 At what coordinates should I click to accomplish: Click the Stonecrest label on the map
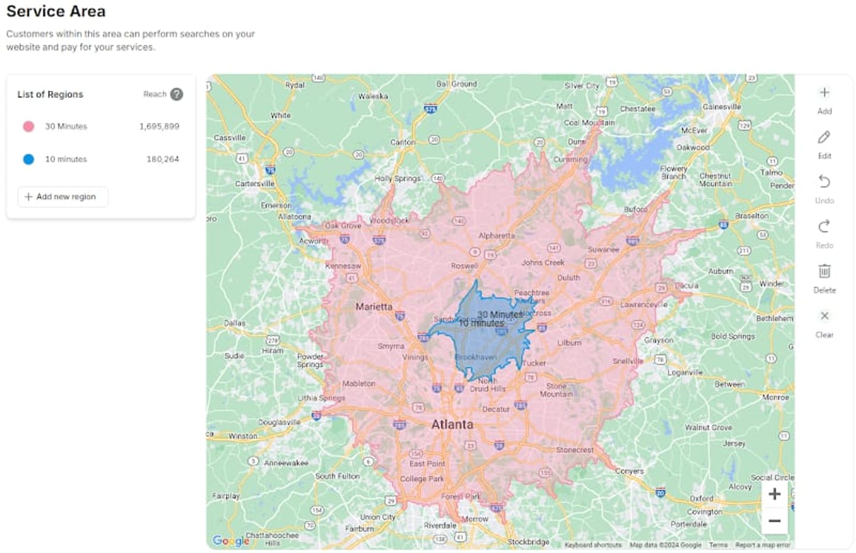[575, 450]
